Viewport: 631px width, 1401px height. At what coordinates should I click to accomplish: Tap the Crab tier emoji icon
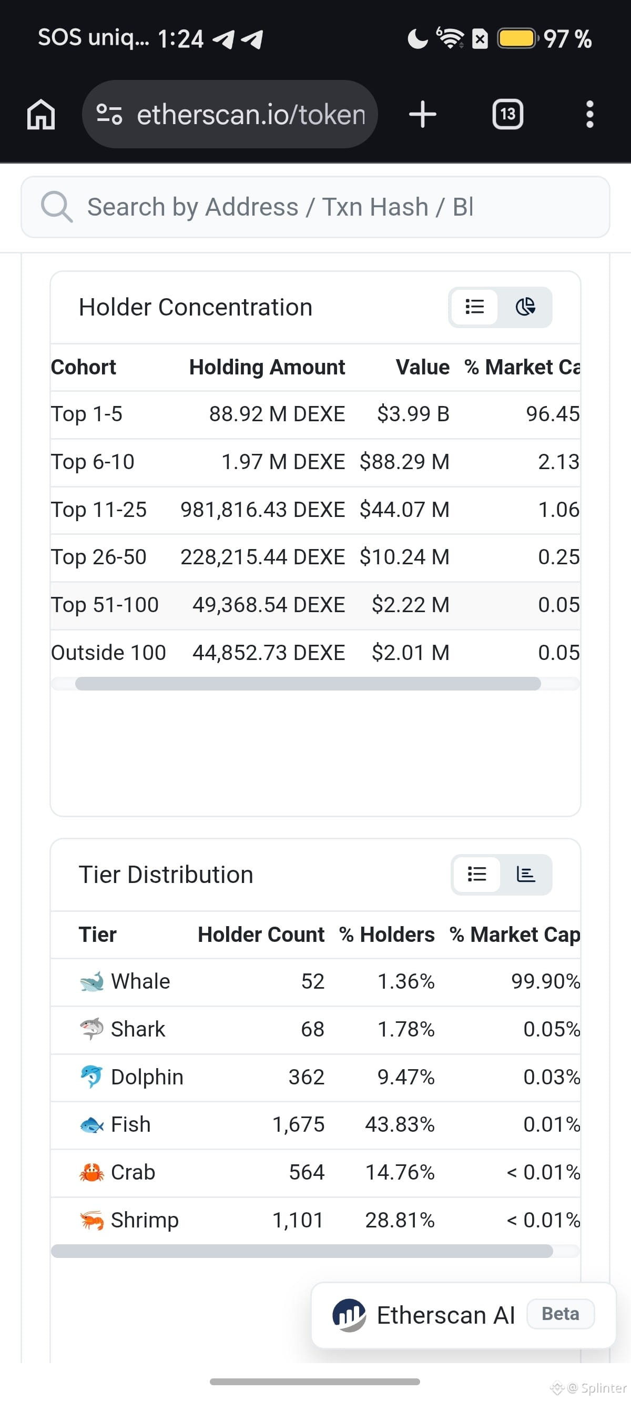point(91,1173)
